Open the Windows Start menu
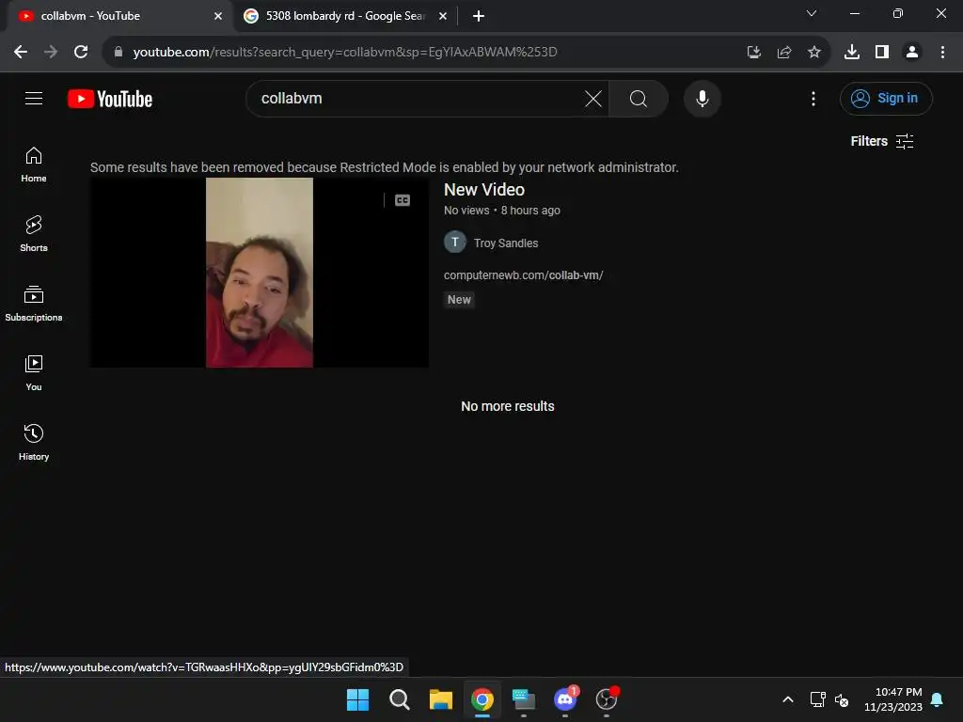 (357, 699)
